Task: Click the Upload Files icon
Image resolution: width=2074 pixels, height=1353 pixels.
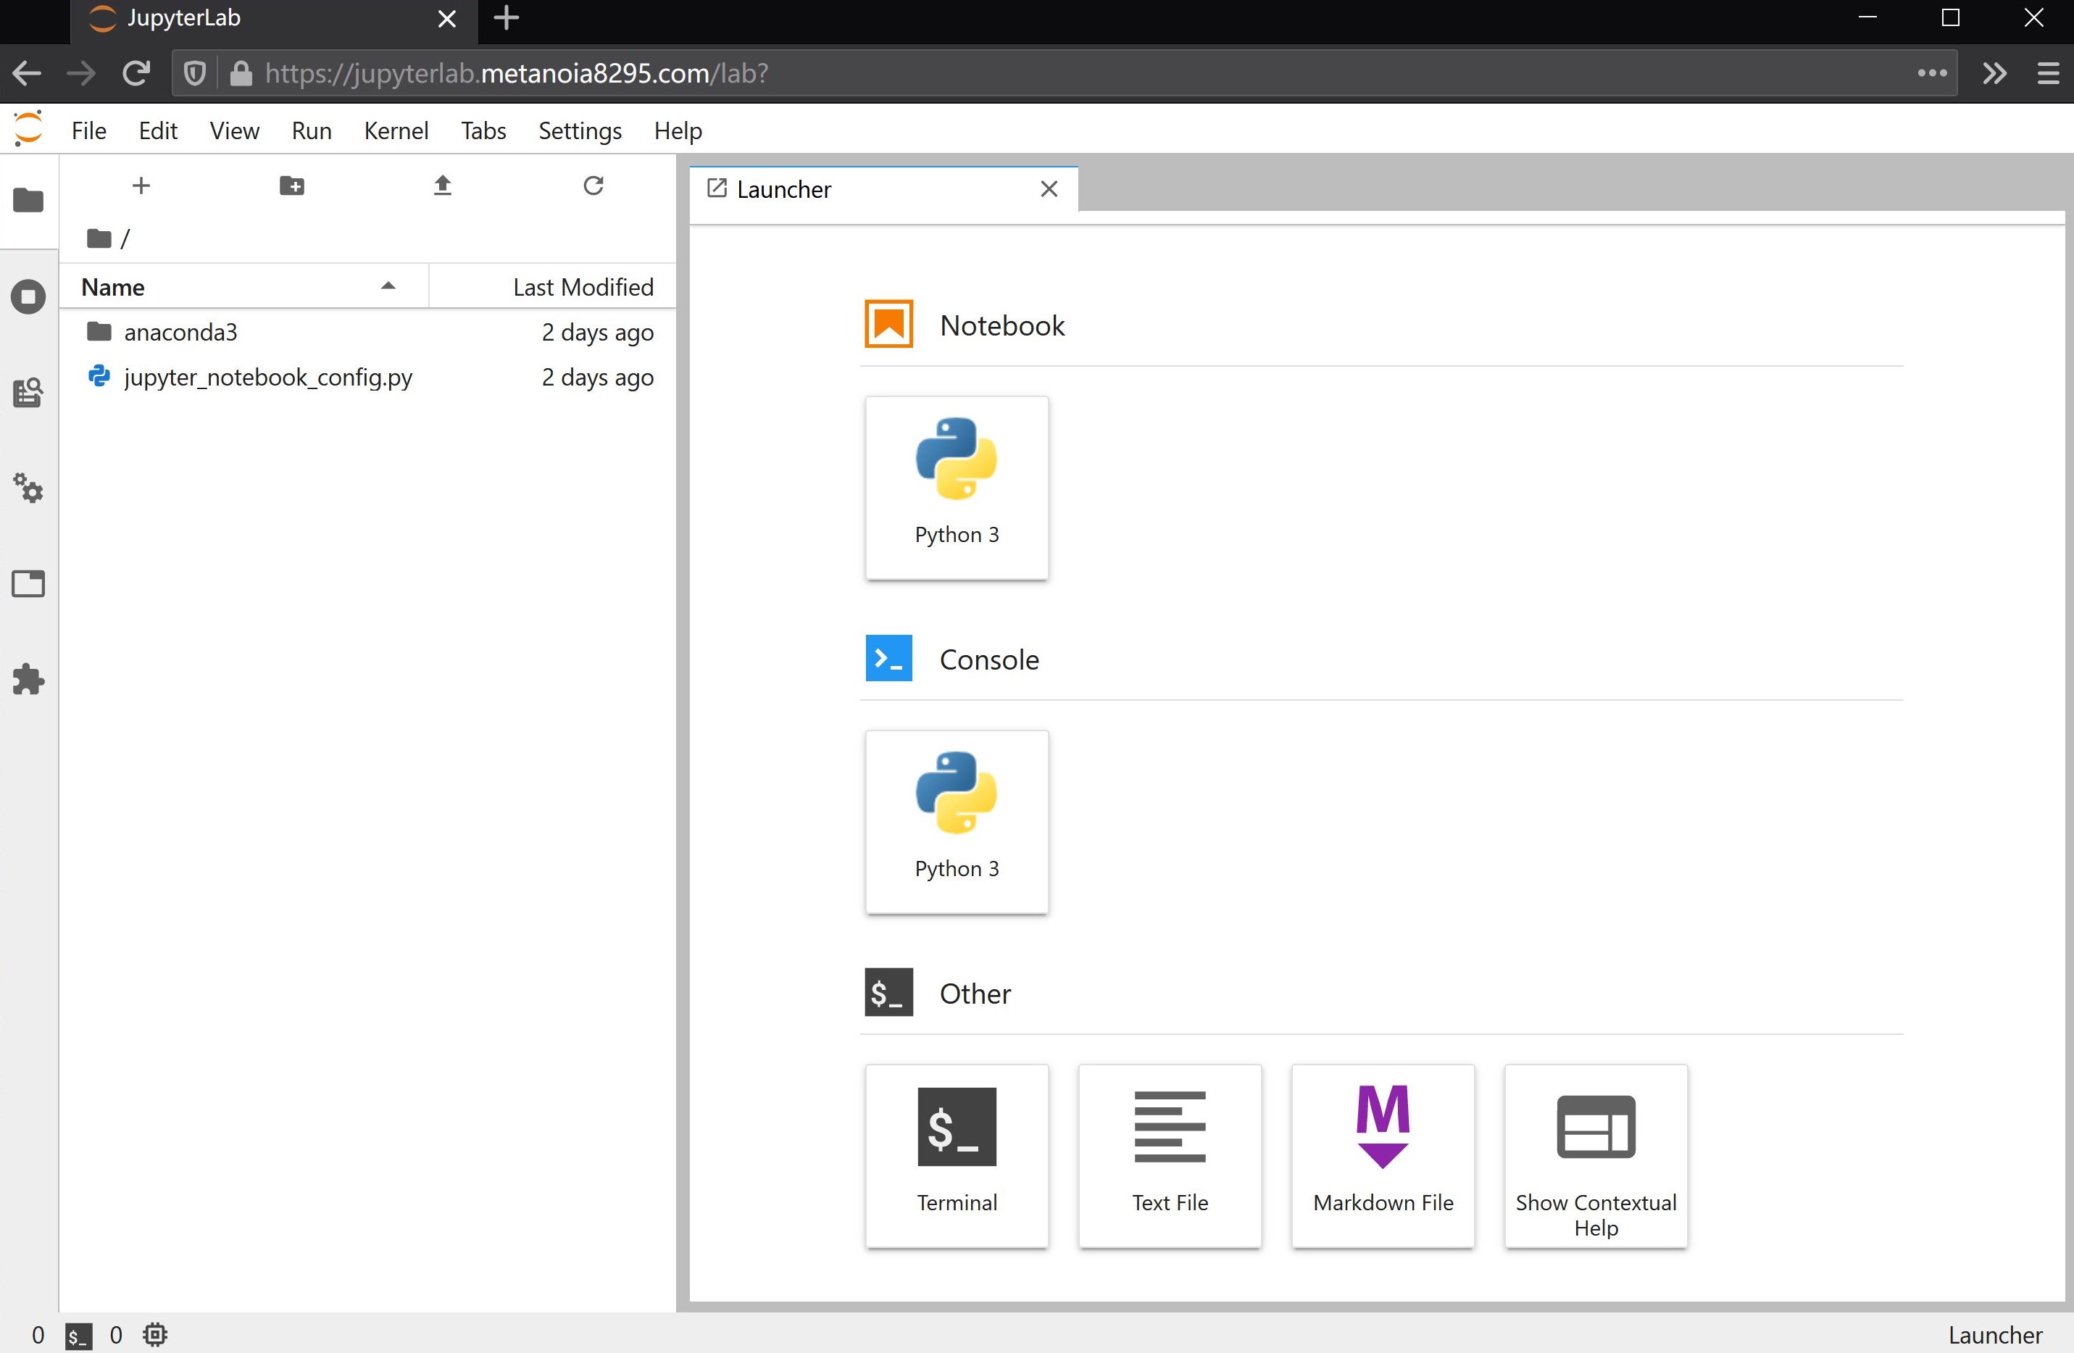Action: (443, 186)
